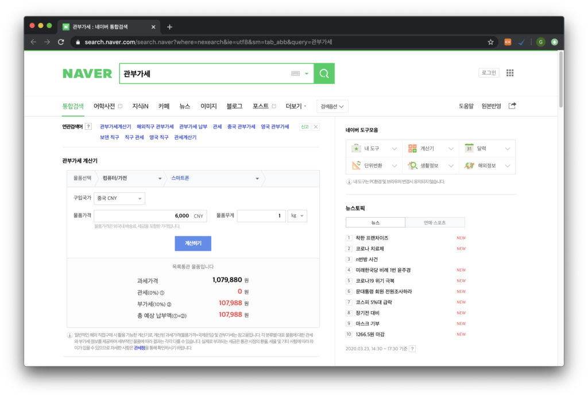Expand the 더보기 menu
This screenshot has width=588, height=398.
pos(296,106)
